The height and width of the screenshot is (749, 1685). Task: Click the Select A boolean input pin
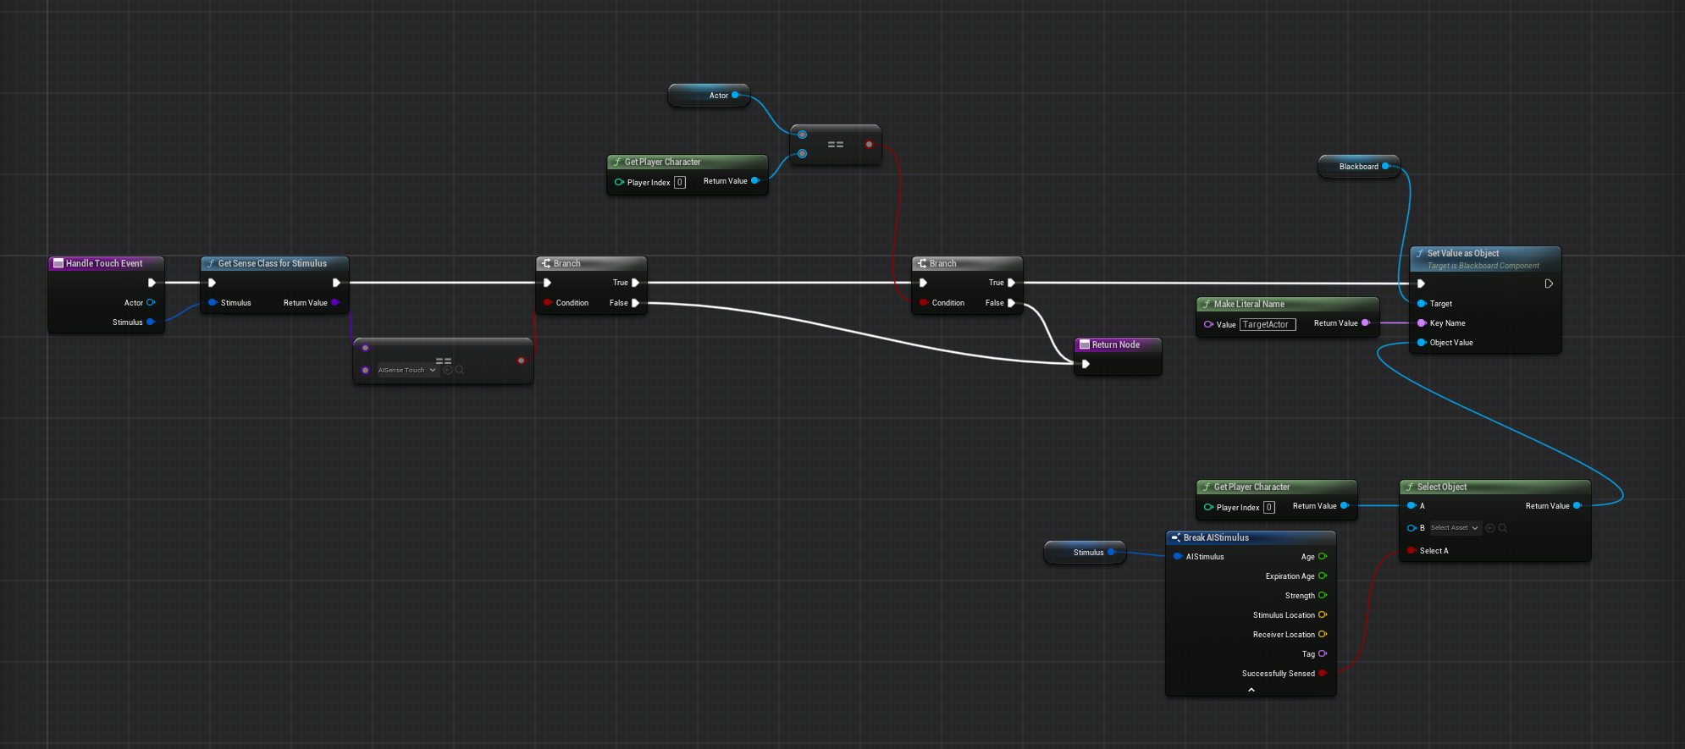tap(1412, 551)
